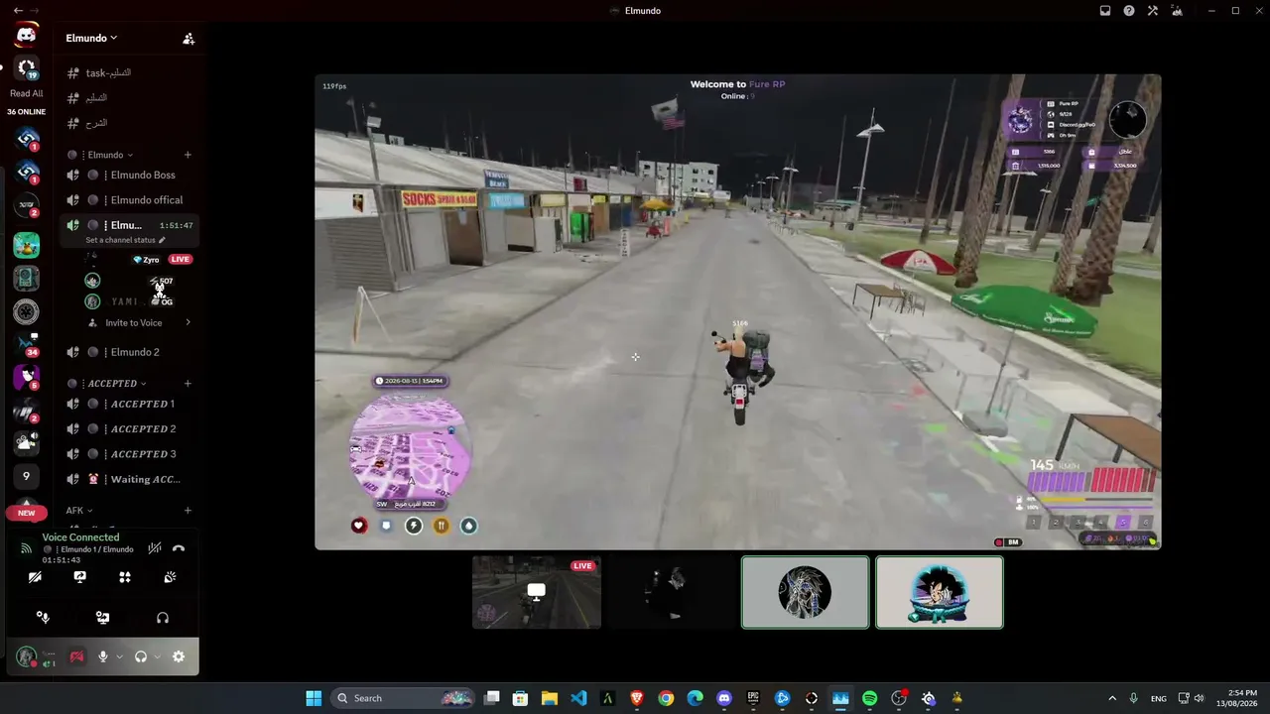This screenshot has width=1270, height=714.
Task: Click the taskbar Search box
Action: tap(403, 698)
